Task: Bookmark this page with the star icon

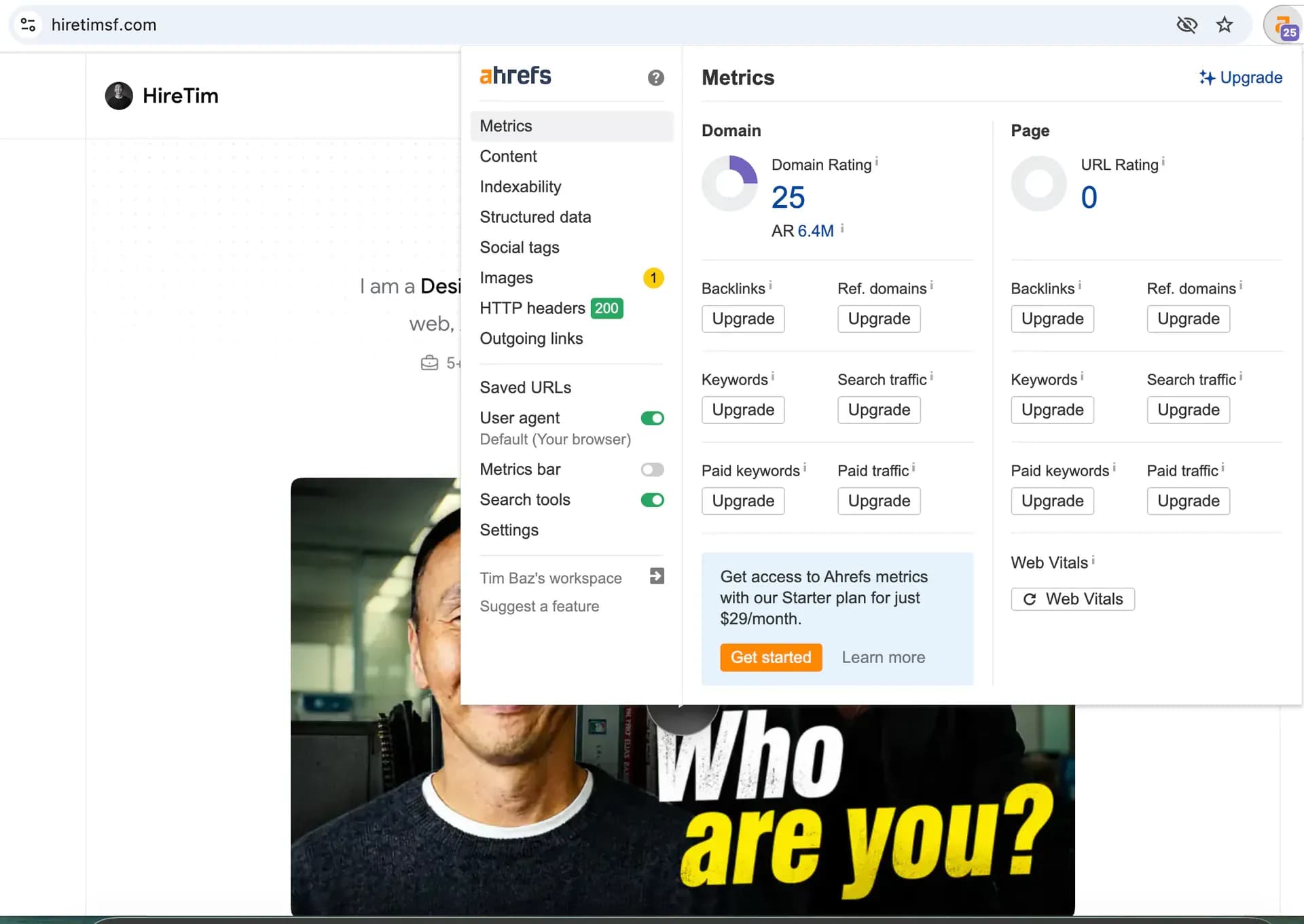Action: [1224, 25]
